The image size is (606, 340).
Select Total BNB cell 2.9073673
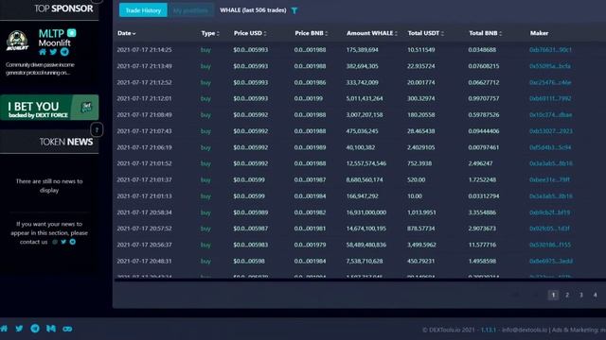point(482,229)
